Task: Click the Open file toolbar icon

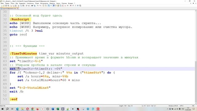Action: coord(4,6)
